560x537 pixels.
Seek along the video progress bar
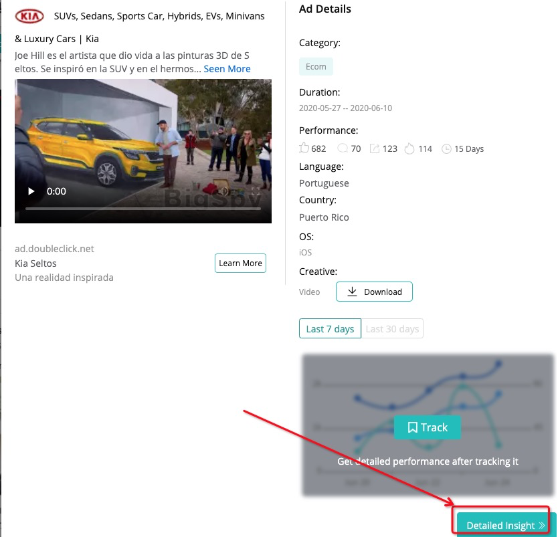pos(143,209)
